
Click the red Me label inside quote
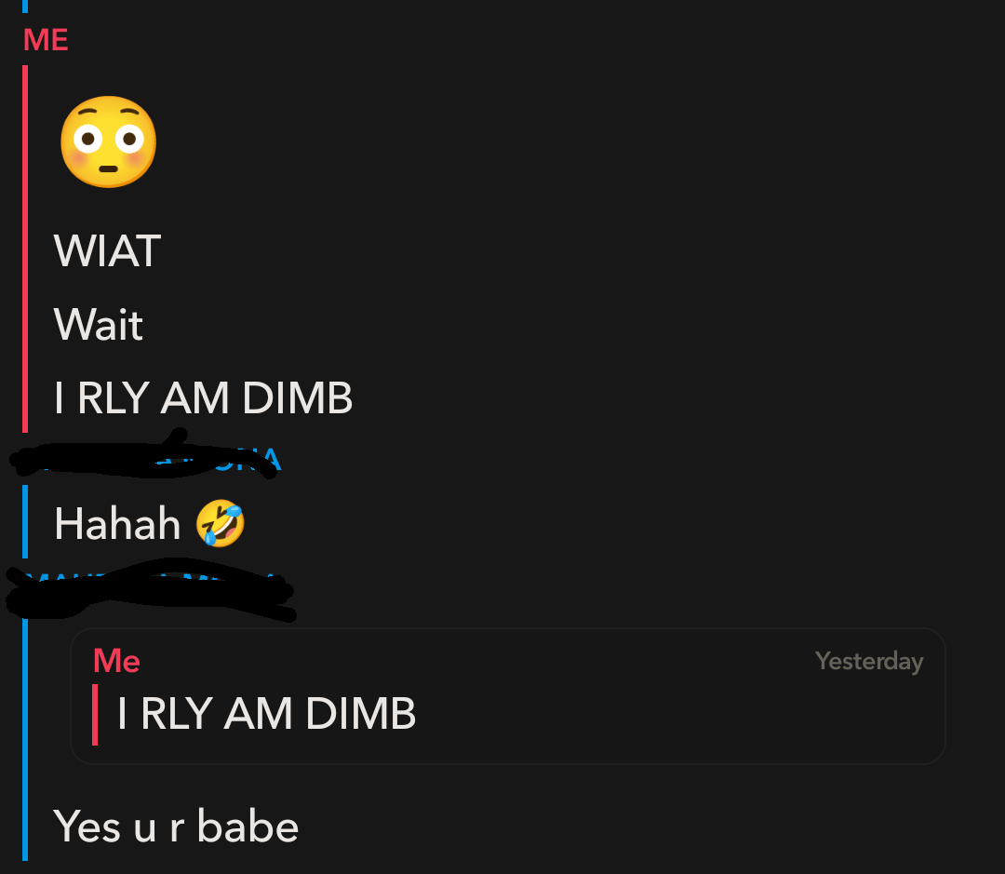116,661
